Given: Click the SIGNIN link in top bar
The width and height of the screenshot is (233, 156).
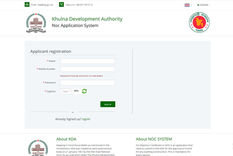Looking at the screenshot, I should click(x=203, y=5).
